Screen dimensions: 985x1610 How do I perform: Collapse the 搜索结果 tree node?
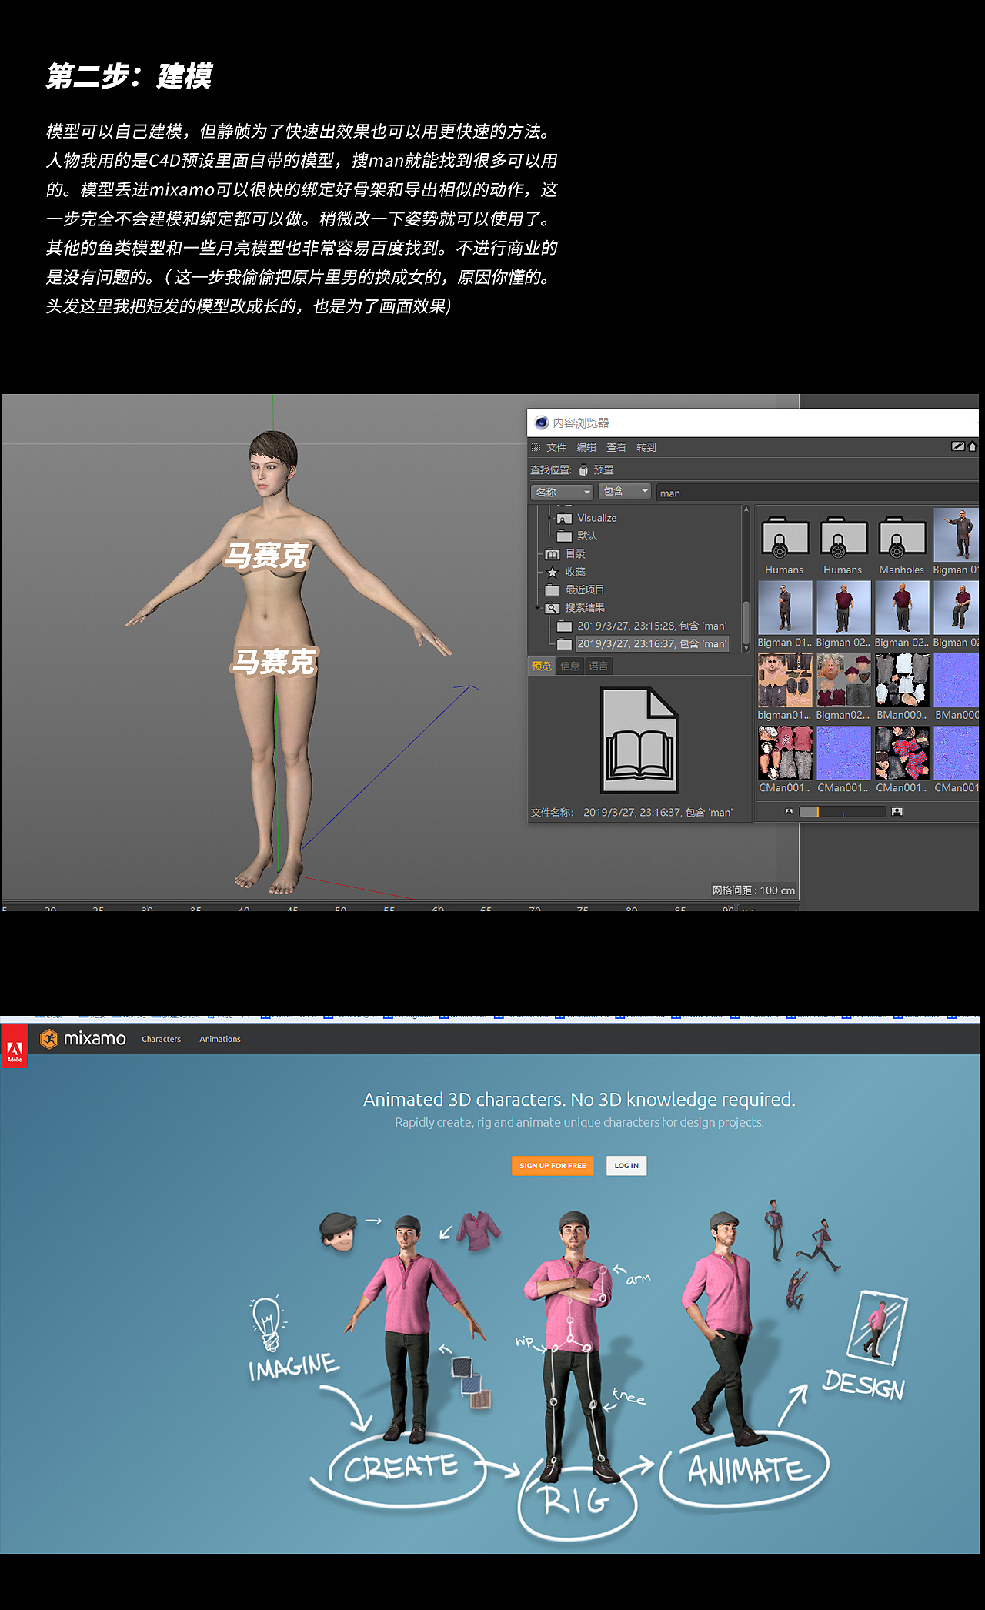(538, 608)
